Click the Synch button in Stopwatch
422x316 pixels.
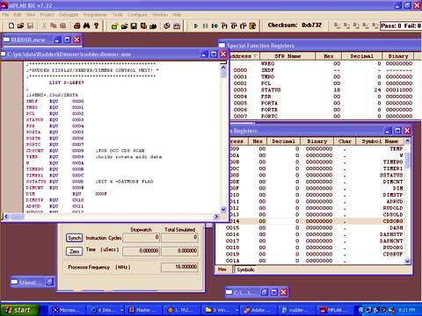[74, 238]
